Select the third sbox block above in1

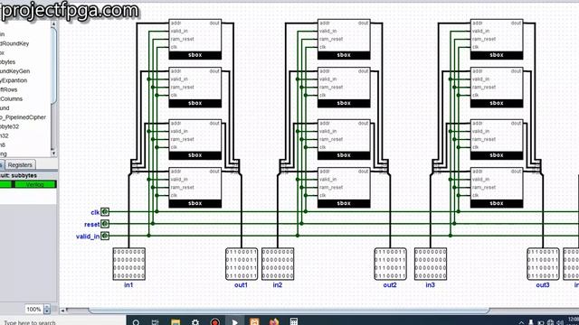point(195,139)
